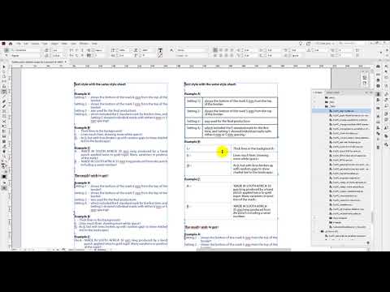Image resolution: width=390 pixels, height=292 pixels.
Task: Select the Hand tool
Action: (4, 152)
